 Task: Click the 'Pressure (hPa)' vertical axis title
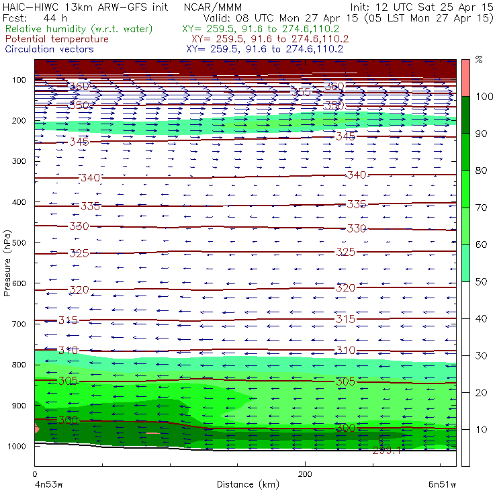tap(7, 263)
